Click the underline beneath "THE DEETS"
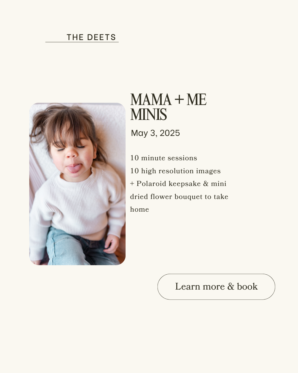The image size is (298, 373). click(x=82, y=42)
